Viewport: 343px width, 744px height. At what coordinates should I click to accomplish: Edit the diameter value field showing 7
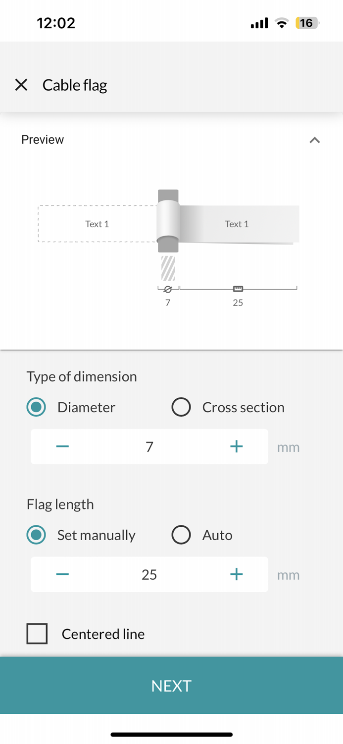[149, 446]
